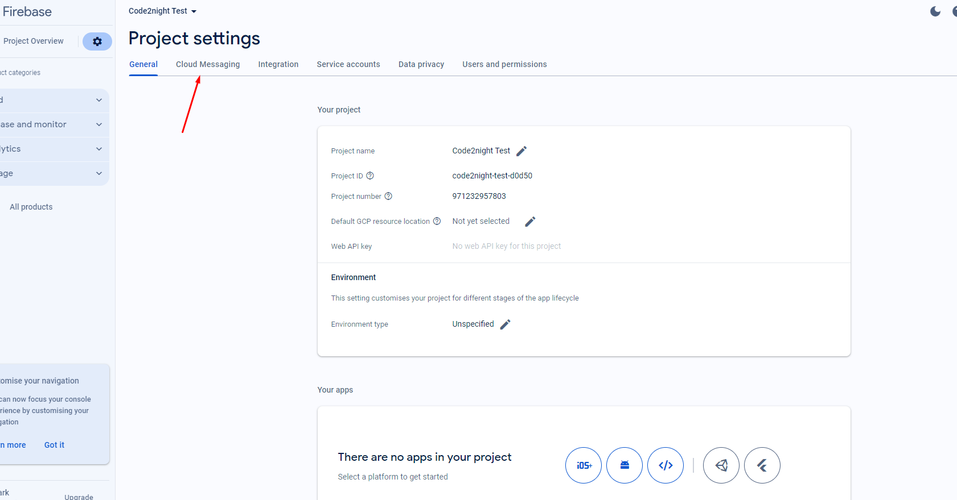Add an Android app

coord(625,465)
